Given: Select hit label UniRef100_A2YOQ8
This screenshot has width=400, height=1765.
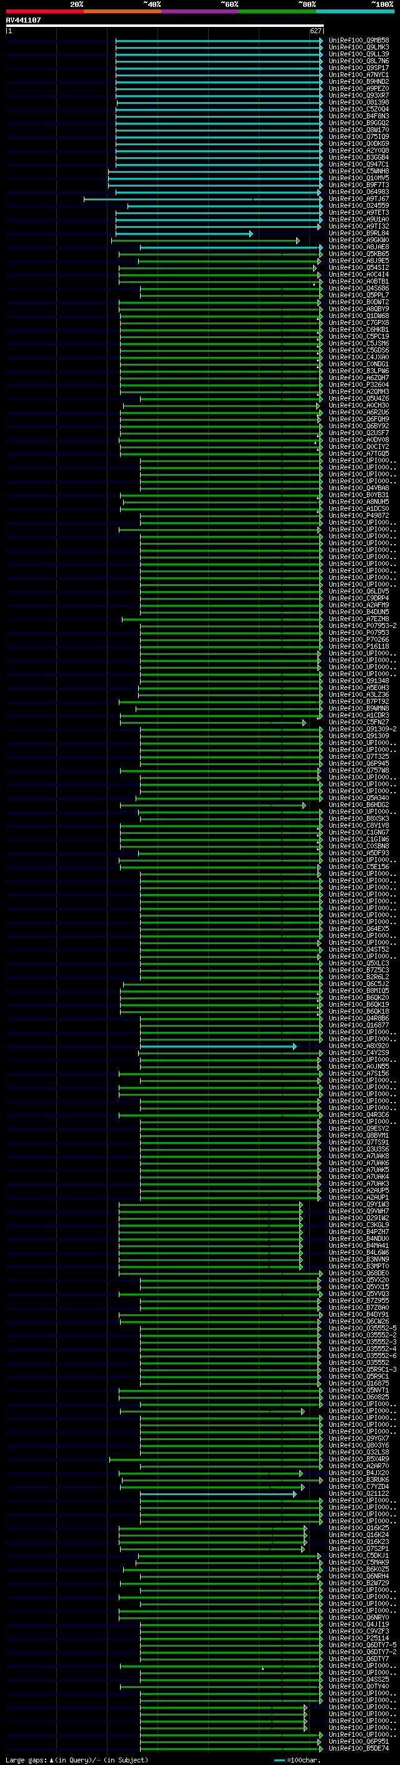Looking at the screenshot, I should [x=358, y=151].
